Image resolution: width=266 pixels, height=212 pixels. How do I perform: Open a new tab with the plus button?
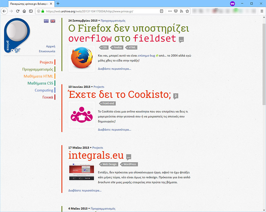click(x=58, y=3)
